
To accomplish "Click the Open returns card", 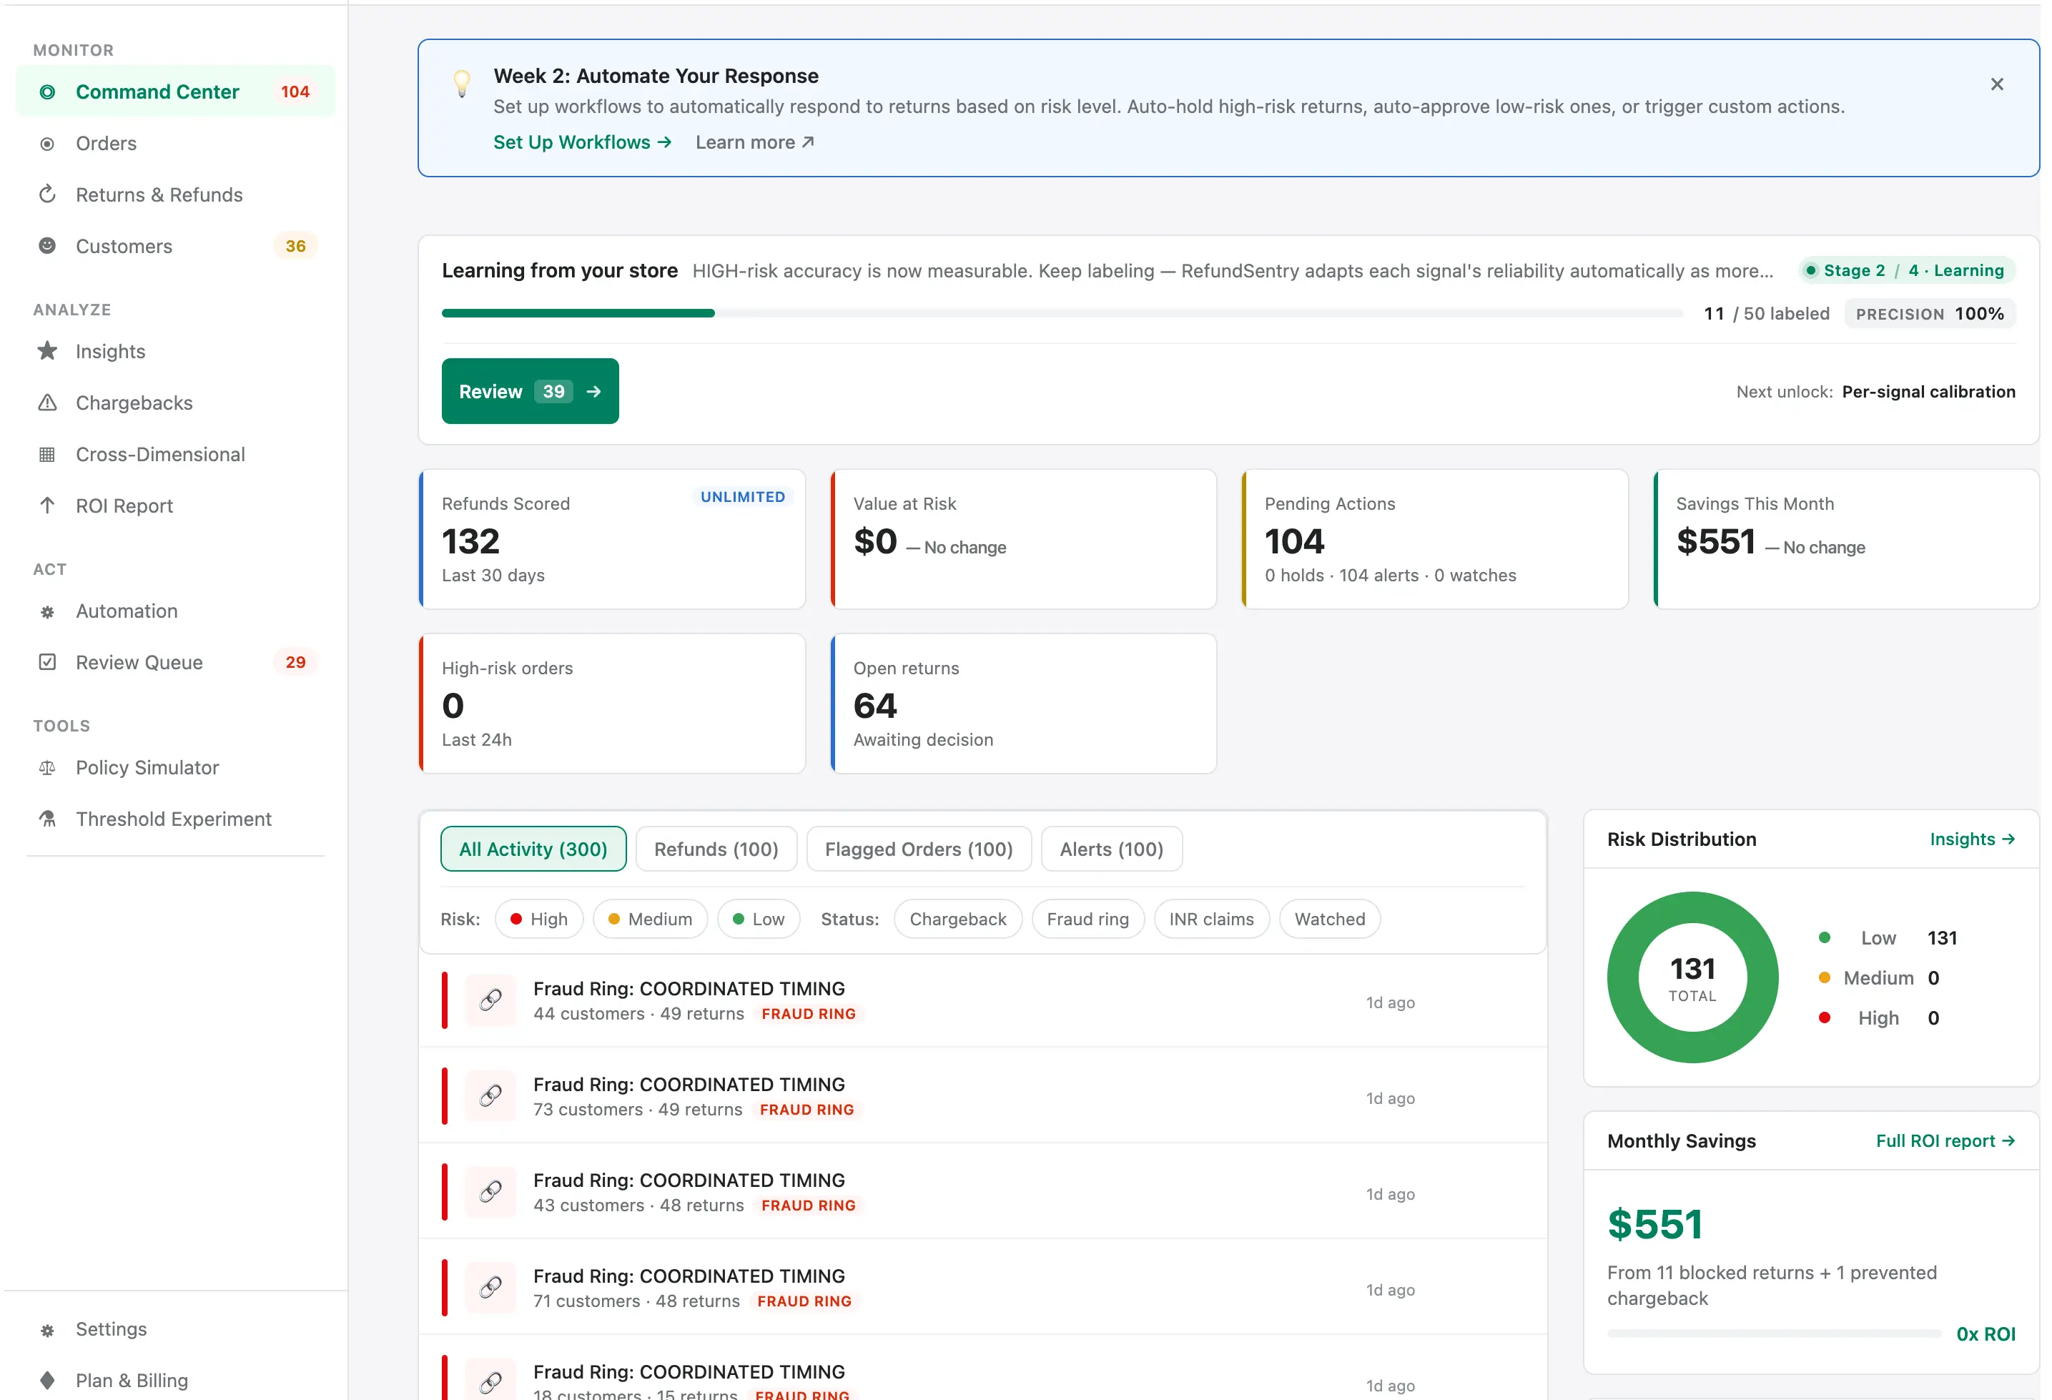I will point(1023,704).
